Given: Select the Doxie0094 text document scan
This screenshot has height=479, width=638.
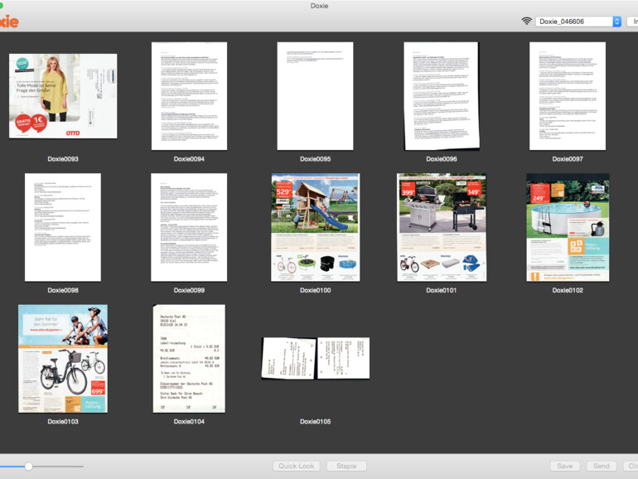Looking at the screenshot, I should click(189, 96).
